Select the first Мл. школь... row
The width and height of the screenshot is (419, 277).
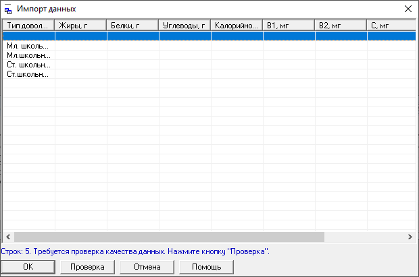coord(28,46)
